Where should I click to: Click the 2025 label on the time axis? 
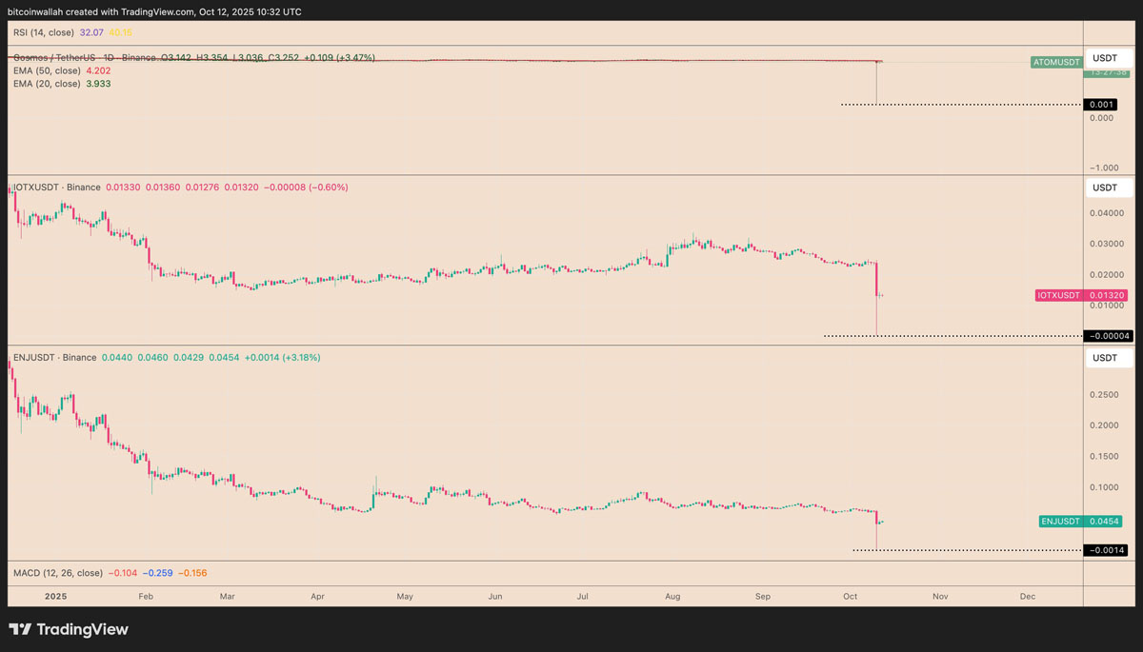coord(54,596)
